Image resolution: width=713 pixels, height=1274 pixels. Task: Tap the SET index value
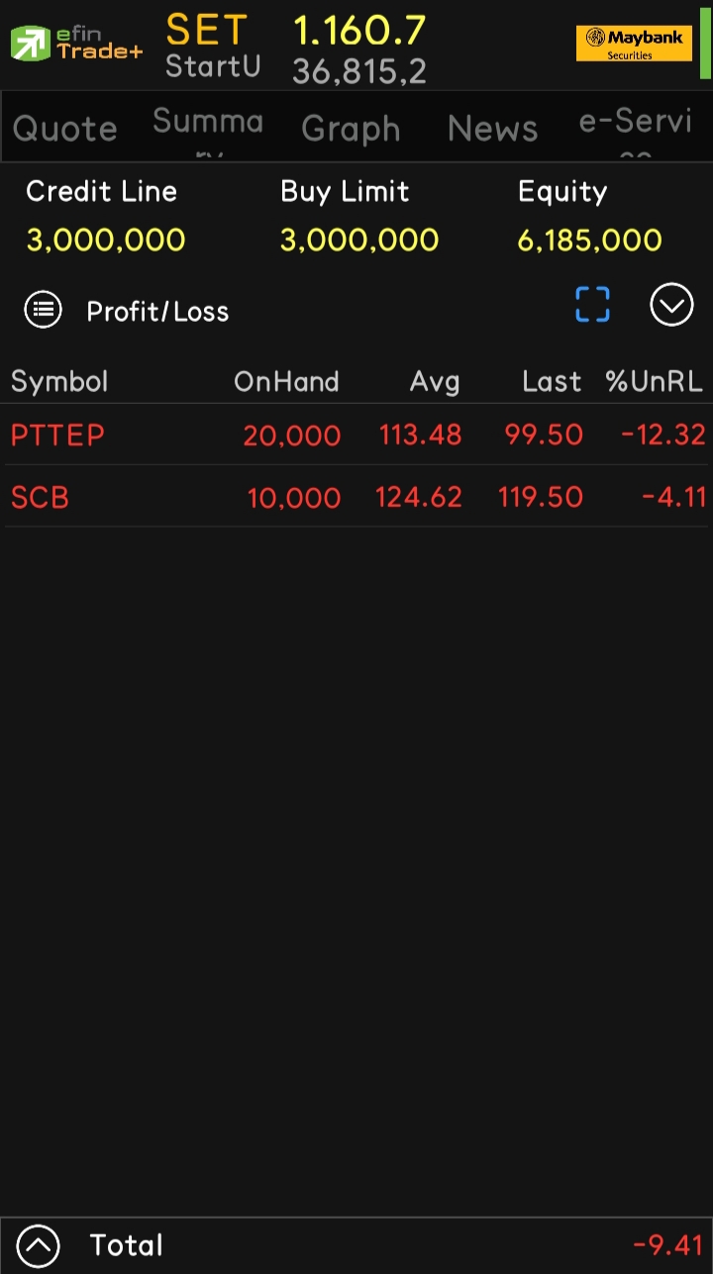pyautogui.click(x=359, y=31)
